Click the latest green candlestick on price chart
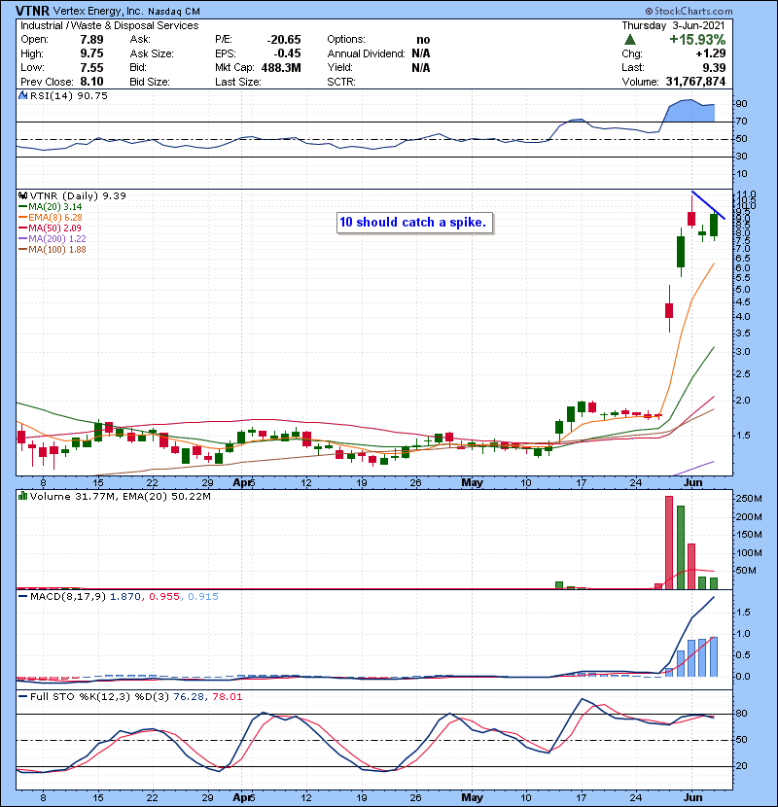Image resolution: width=778 pixels, height=807 pixels. (714, 225)
